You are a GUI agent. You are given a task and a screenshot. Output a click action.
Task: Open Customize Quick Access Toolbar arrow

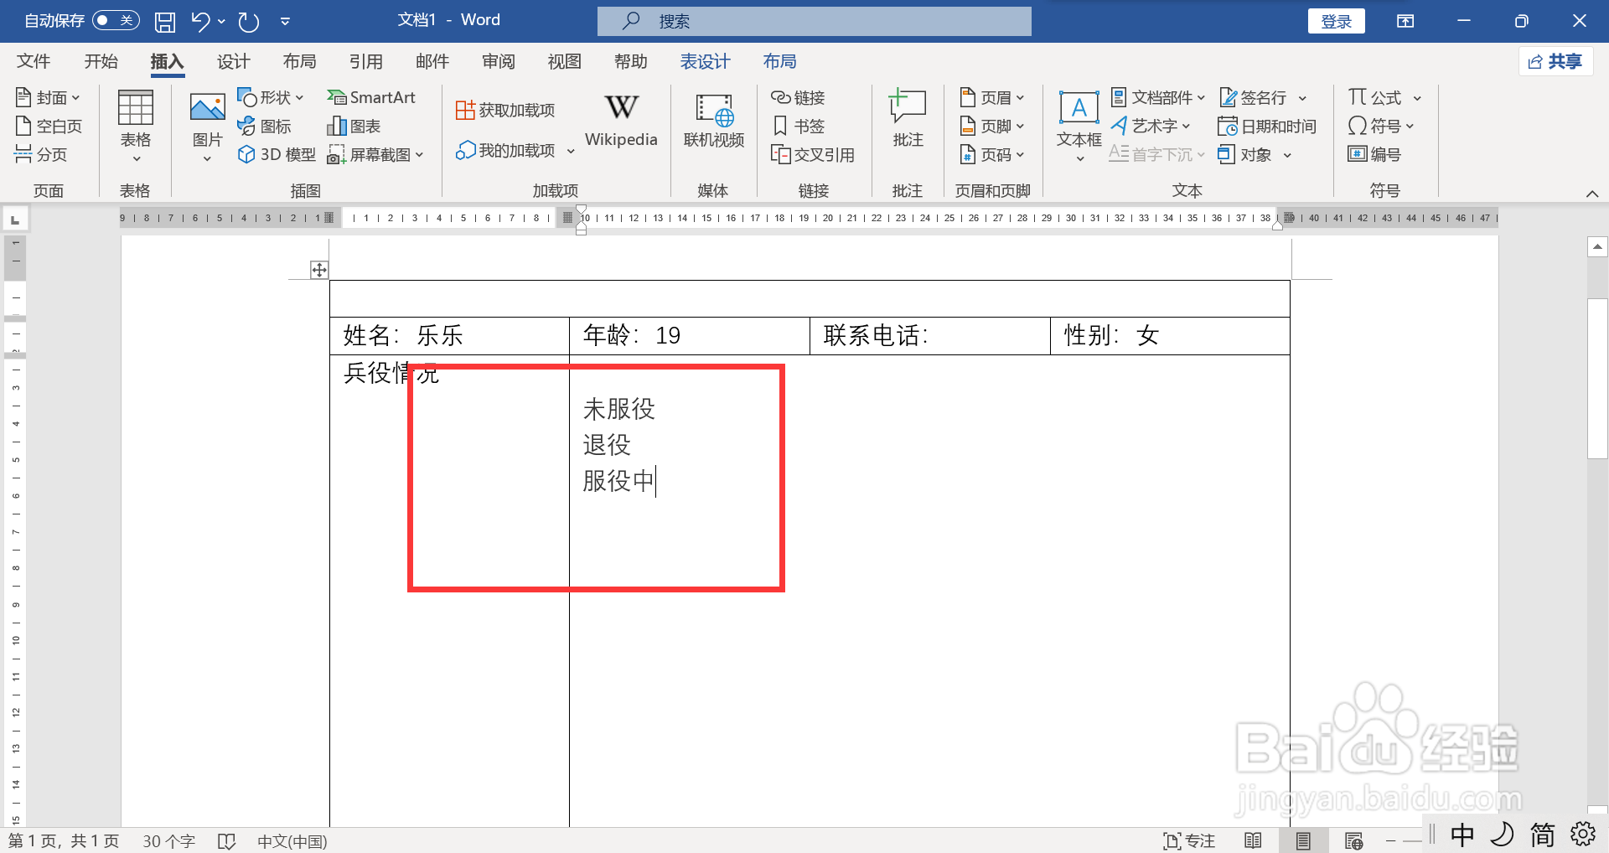pyautogui.click(x=285, y=21)
